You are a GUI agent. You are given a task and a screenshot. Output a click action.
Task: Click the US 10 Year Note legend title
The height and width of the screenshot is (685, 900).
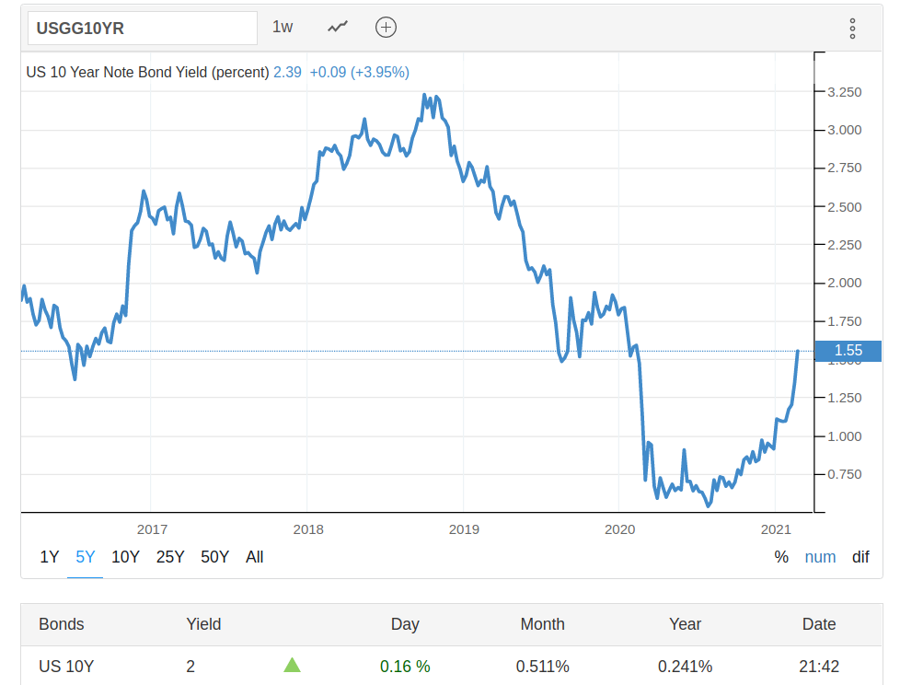147,72
